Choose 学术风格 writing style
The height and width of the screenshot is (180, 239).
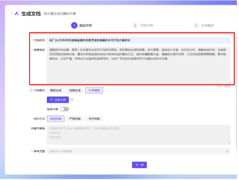coord(94,118)
